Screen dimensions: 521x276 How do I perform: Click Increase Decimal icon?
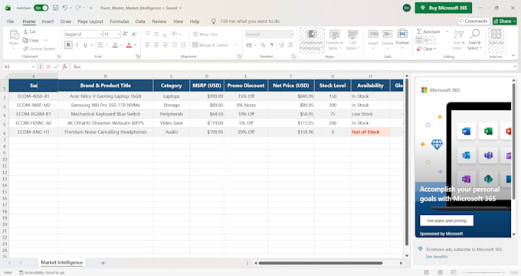click(x=281, y=45)
